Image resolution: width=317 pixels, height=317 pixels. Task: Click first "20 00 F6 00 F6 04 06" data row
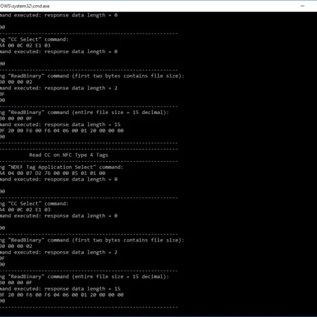click(x=61, y=131)
